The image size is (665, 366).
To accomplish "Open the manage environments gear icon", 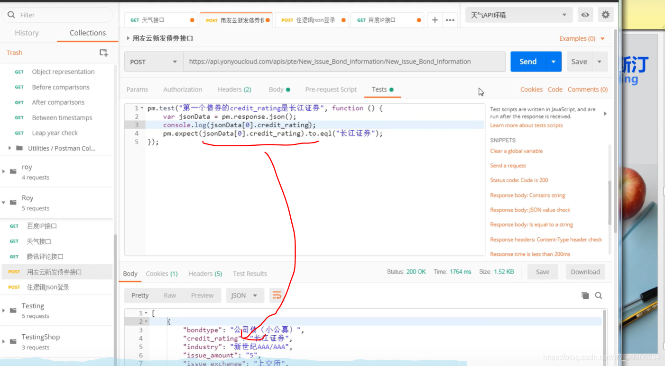I will coord(605,15).
